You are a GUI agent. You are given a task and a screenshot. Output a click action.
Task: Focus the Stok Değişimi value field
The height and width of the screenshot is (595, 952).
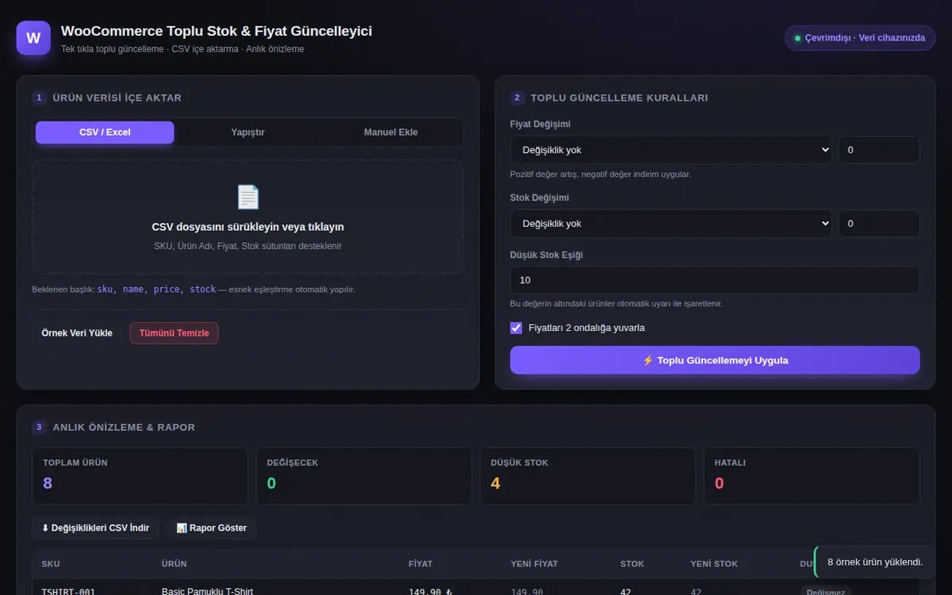click(879, 224)
